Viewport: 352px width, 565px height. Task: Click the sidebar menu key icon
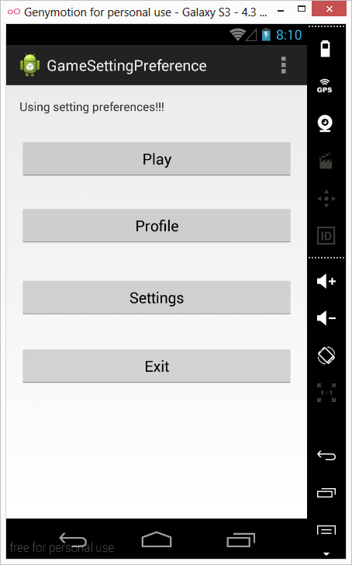(326, 530)
